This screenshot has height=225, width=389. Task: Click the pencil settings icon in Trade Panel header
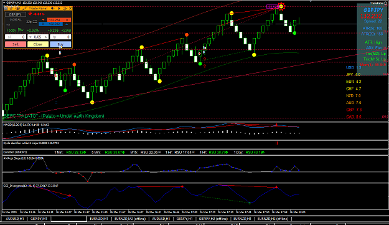pyautogui.click(x=24, y=9)
